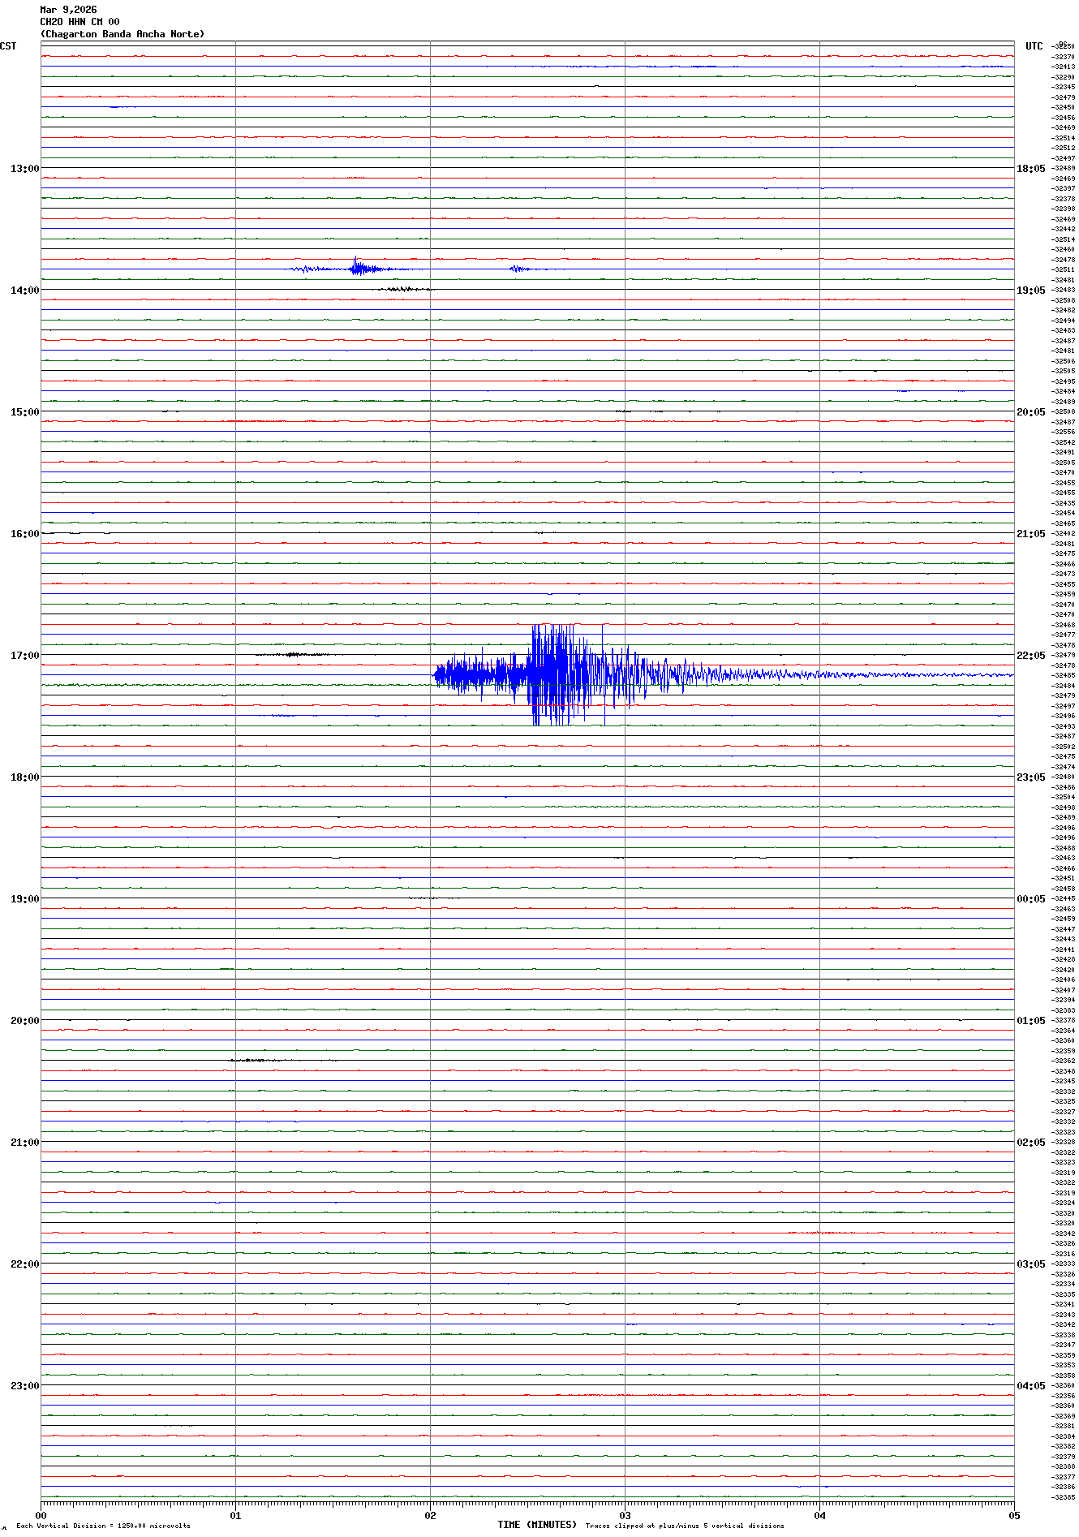Select the CH2O HHN CM 00 station code
The image size is (1079, 1537).
(x=80, y=22)
